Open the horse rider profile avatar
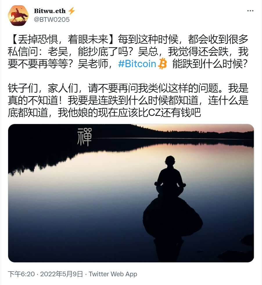The width and height of the screenshot is (262, 285). pos(18,15)
